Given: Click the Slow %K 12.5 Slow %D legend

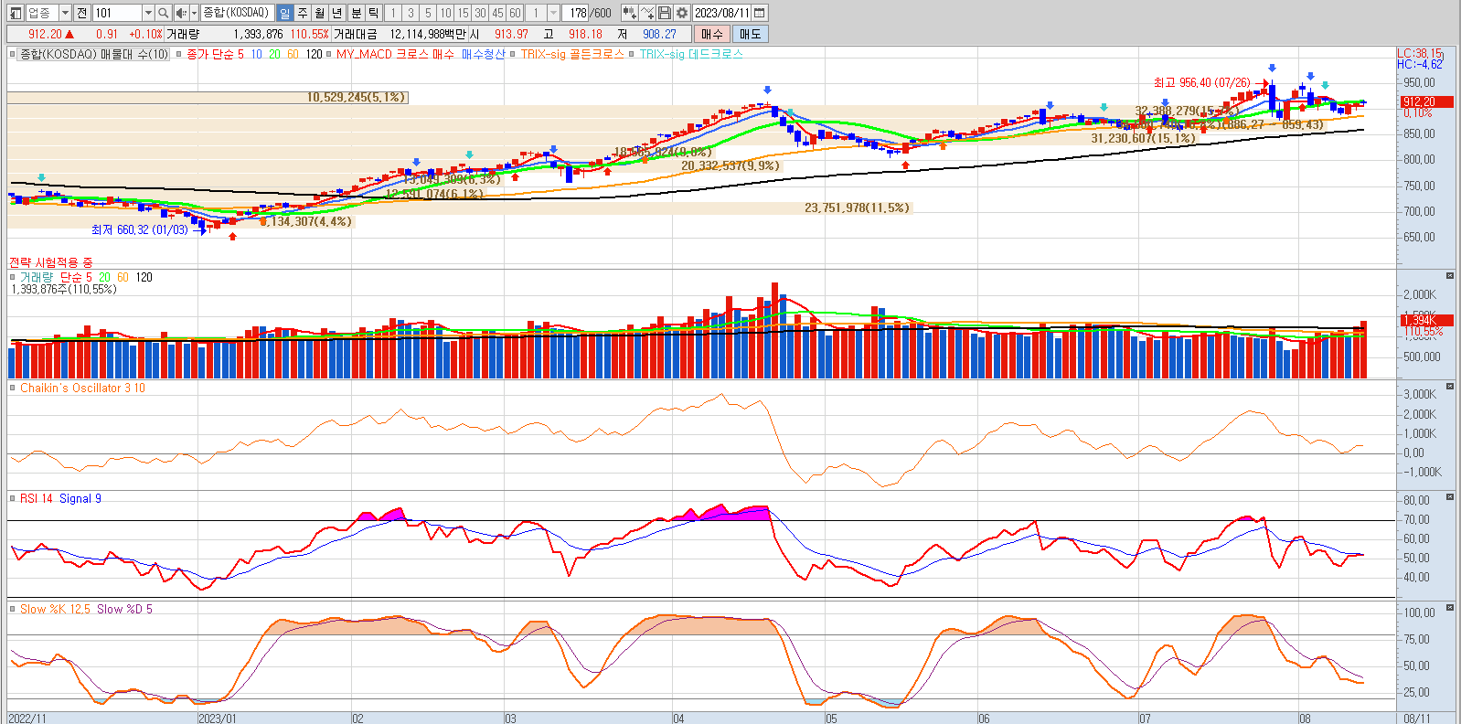Looking at the screenshot, I should pos(86,609).
